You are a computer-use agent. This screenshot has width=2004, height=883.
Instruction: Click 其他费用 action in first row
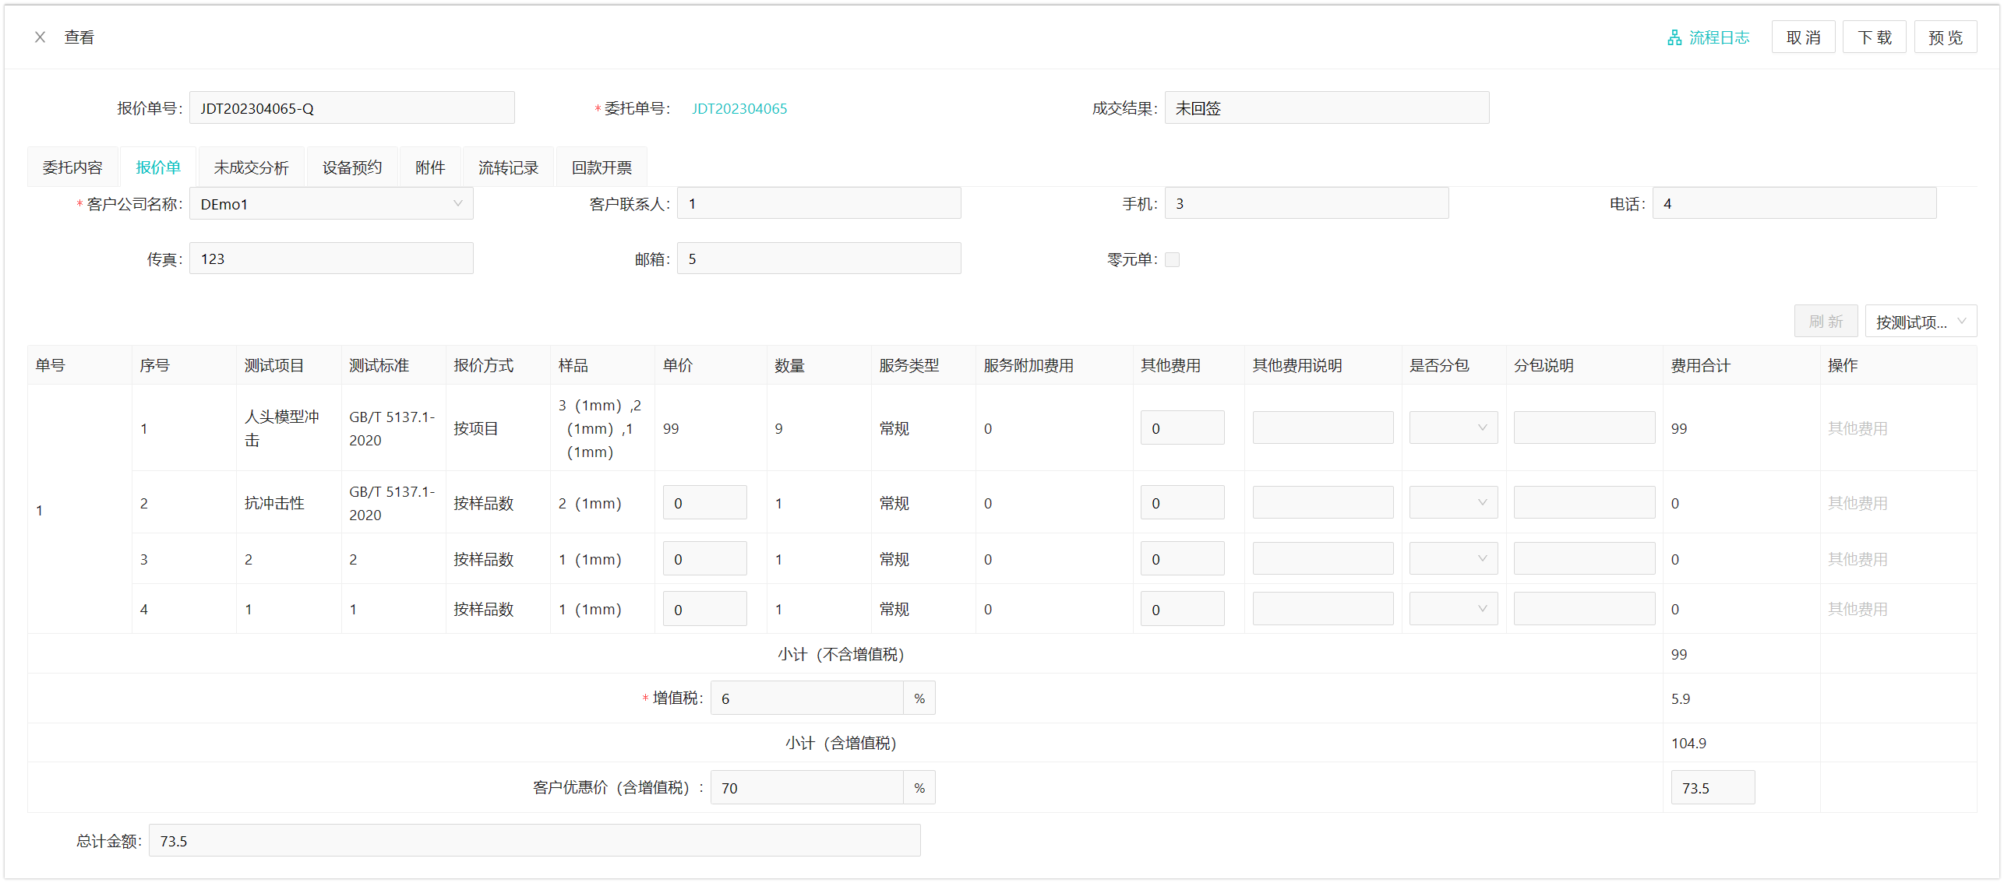click(1858, 428)
